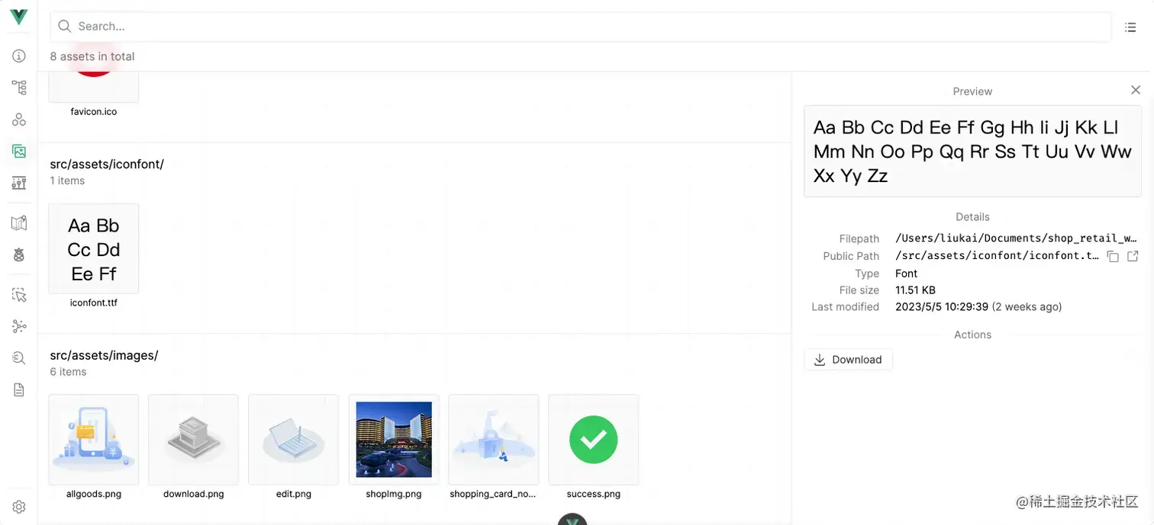Screen dimensions: 1154x525
Task: Select the Assets image icon in sidebar
Action: (19, 151)
